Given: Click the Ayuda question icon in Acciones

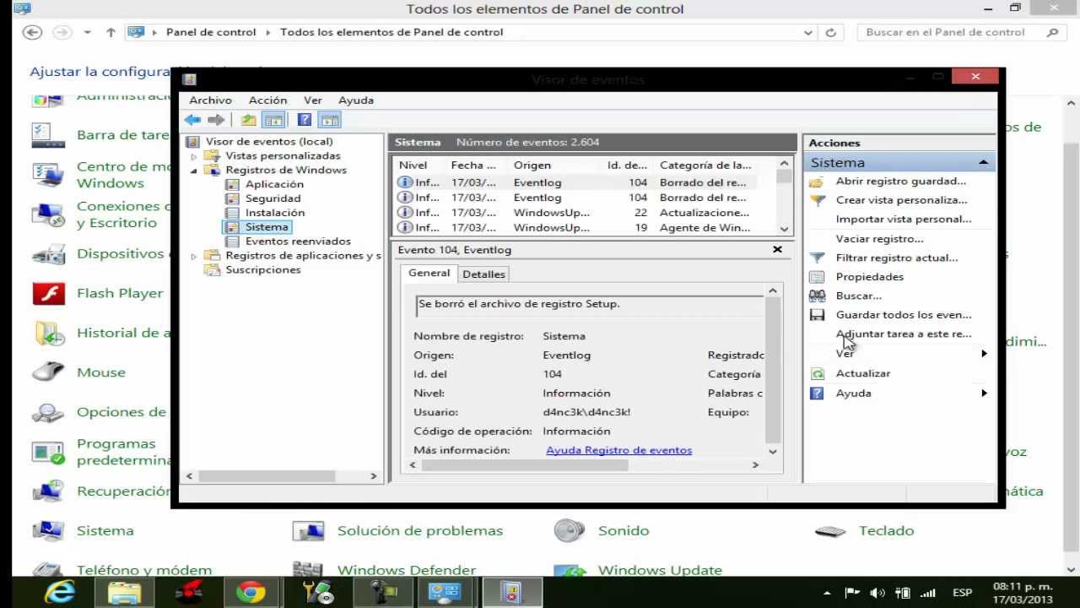Looking at the screenshot, I should (817, 394).
